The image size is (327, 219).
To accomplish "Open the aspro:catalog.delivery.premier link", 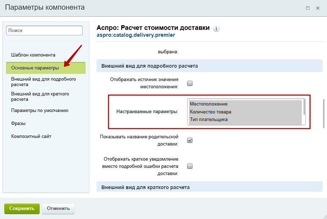I will tap(136, 35).
